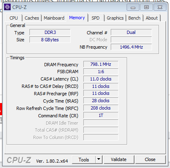Click the Validate button
The image size is (170, 168).
point(119,159)
